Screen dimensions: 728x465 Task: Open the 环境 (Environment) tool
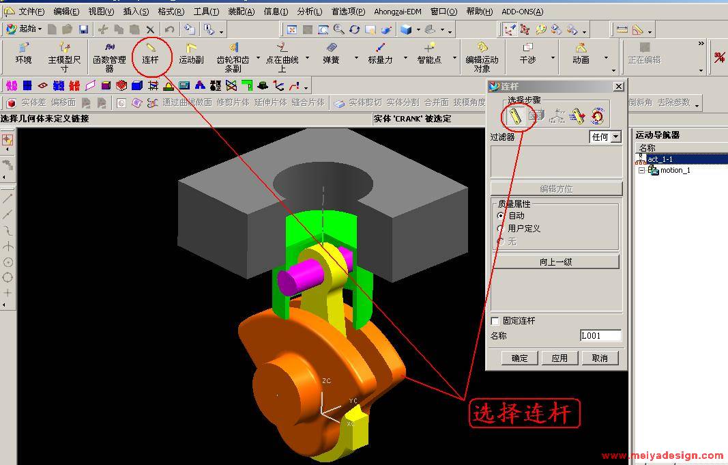point(24,55)
